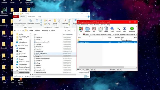Select the WO Mic Client desktop icon
This screenshot has width=160, height=90.
pyautogui.click(x=20, y=81)
